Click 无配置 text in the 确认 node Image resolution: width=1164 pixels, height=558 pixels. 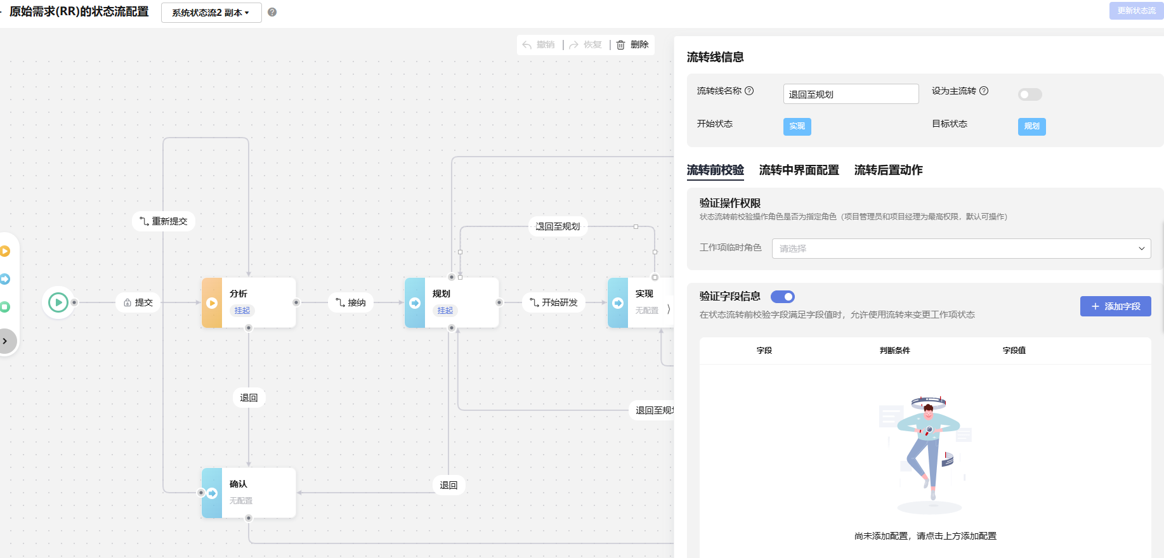241,501
